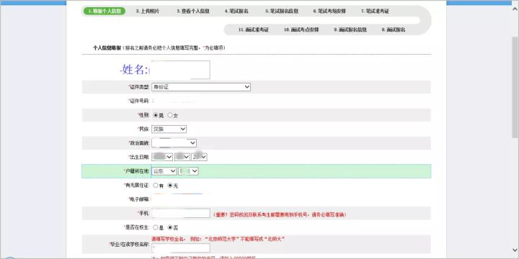519x259 pixels.
Task: Click the vertical scrollbar thumb
Action: (x=515, y=87)
